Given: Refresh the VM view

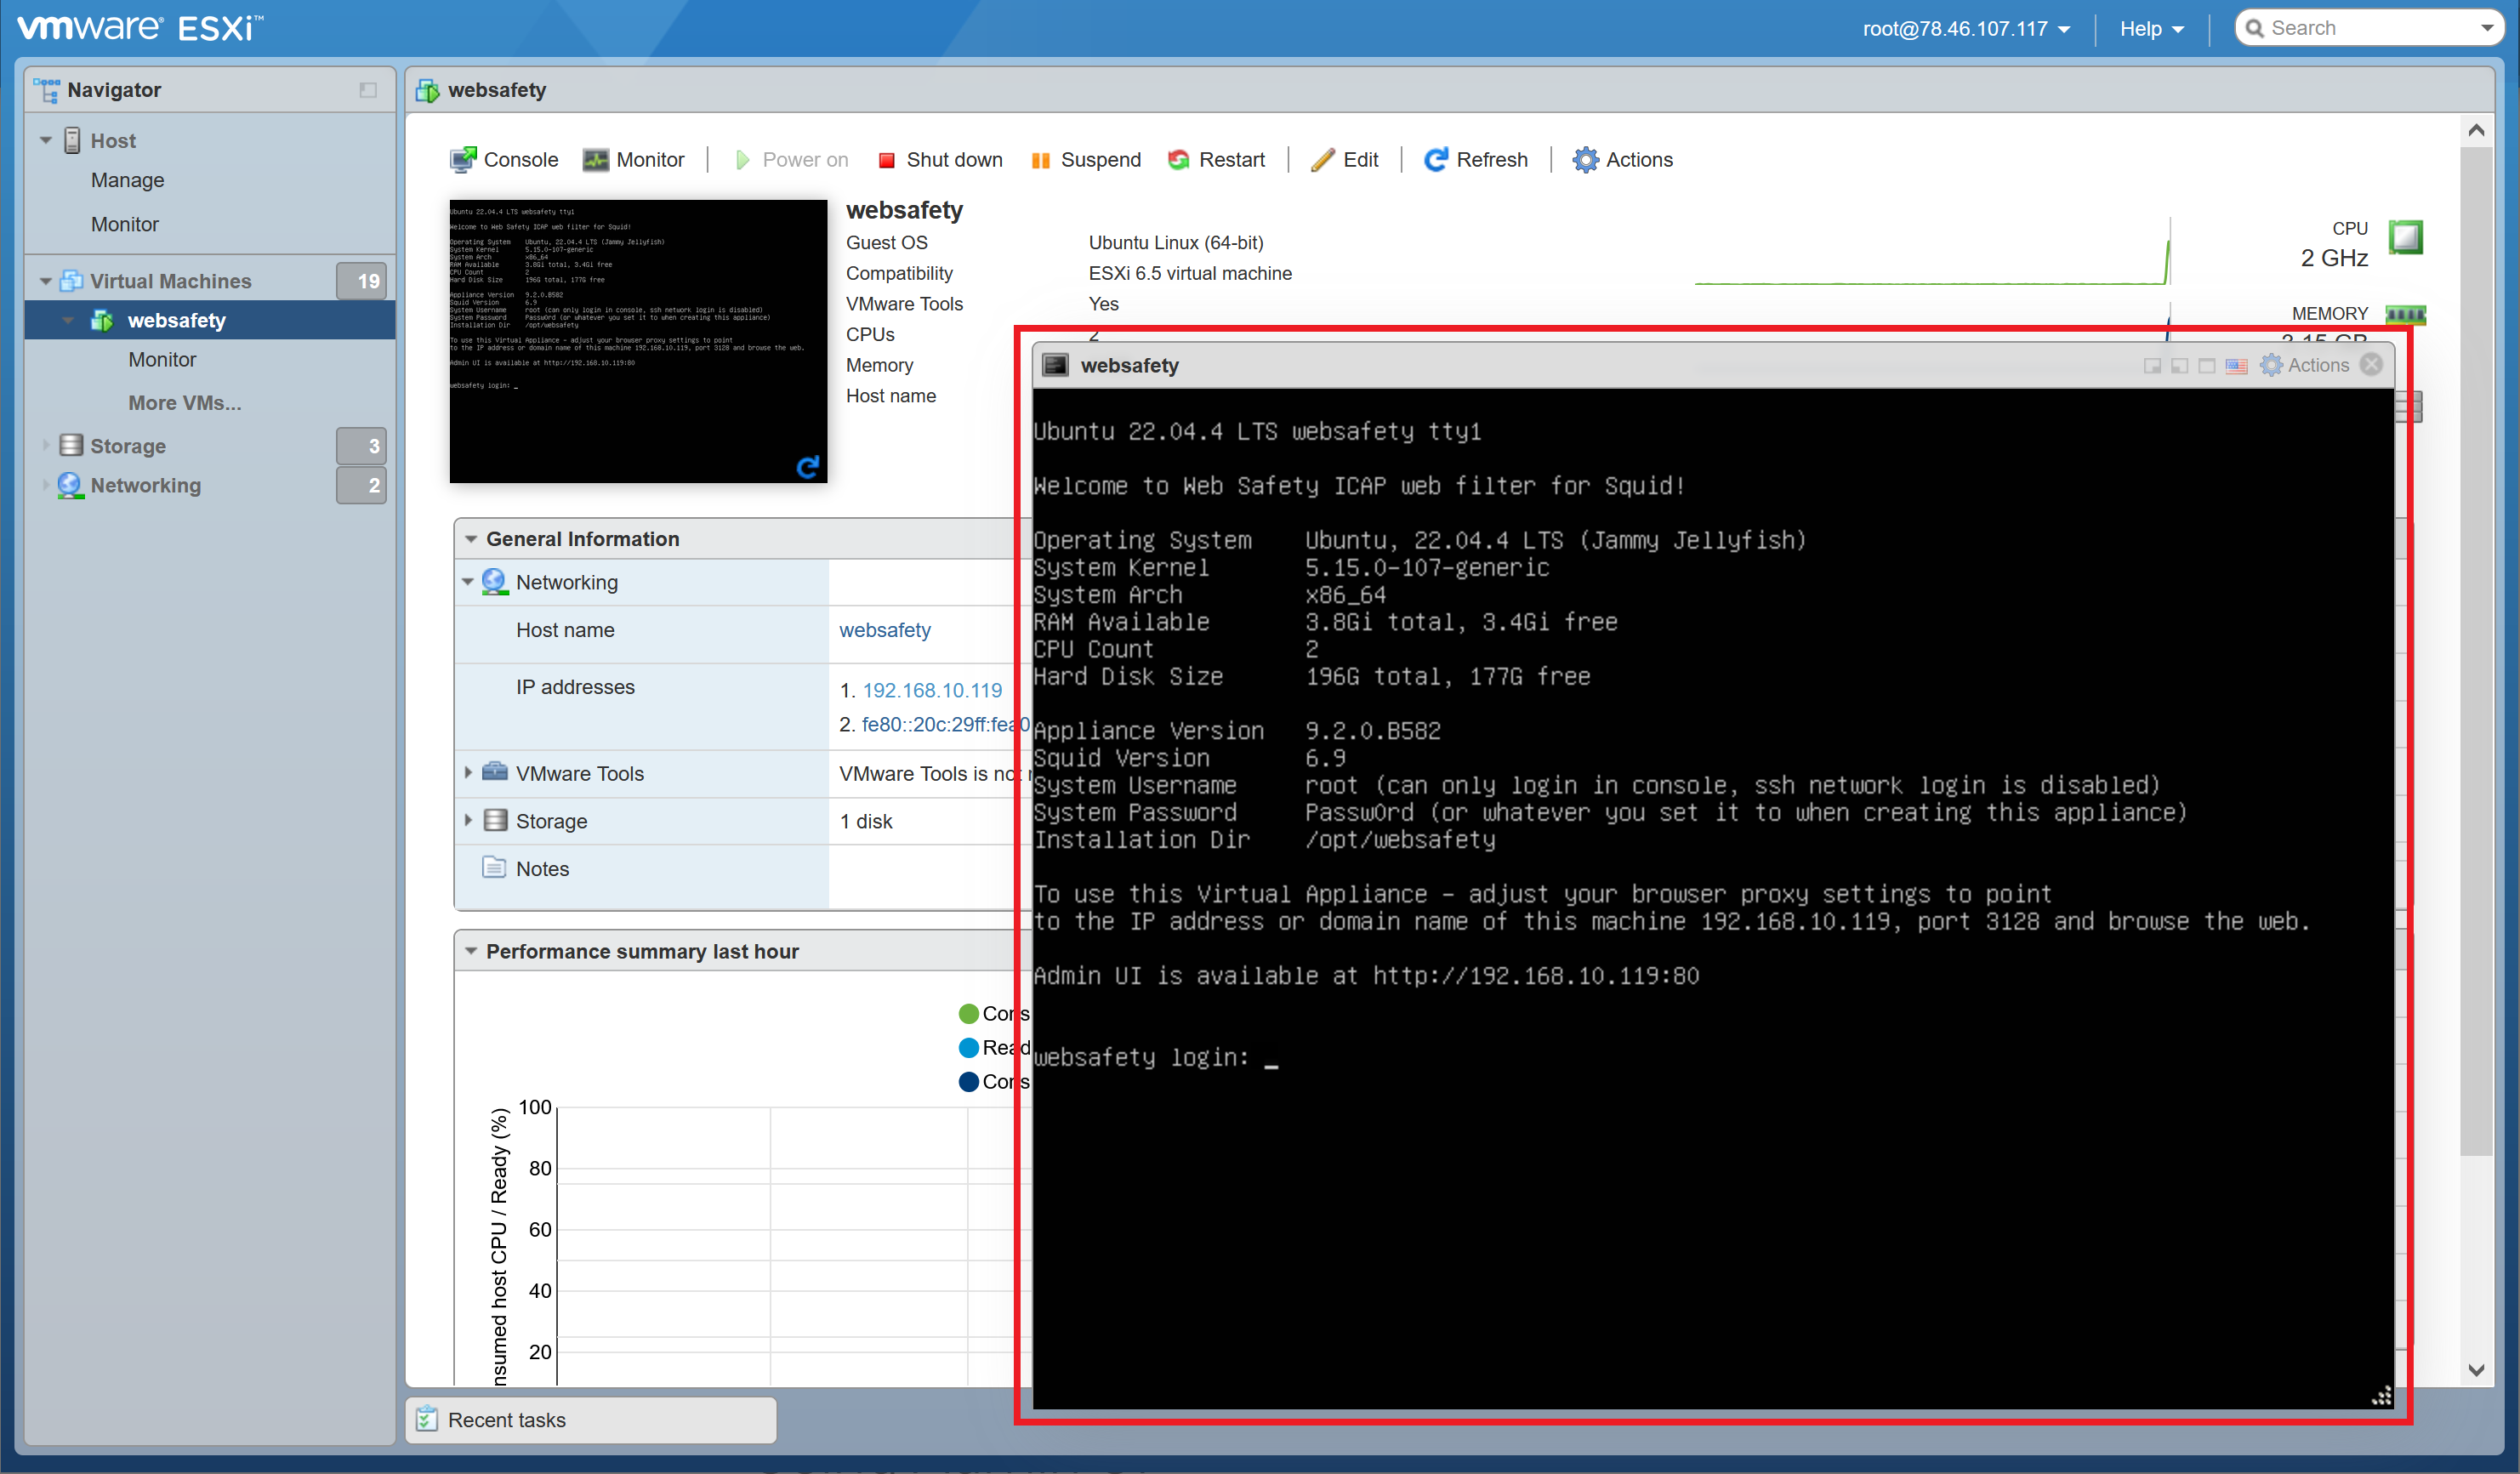Looking at the screenshot, I should point(1476,160).
